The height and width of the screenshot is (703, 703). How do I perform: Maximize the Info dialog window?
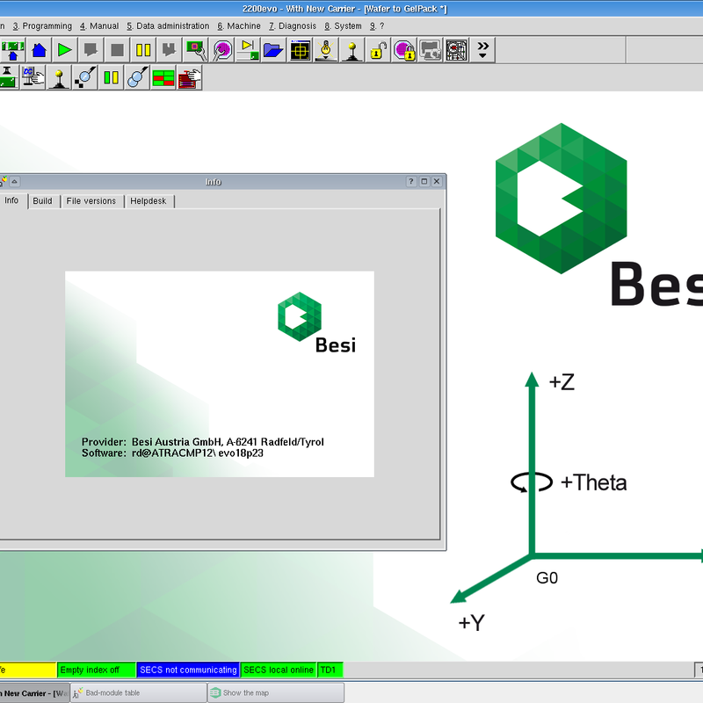[x=424, y=182]
